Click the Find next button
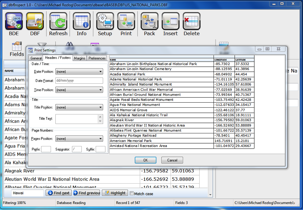Image resolution: width=303 pixels, height=210 pixels. 59,193
